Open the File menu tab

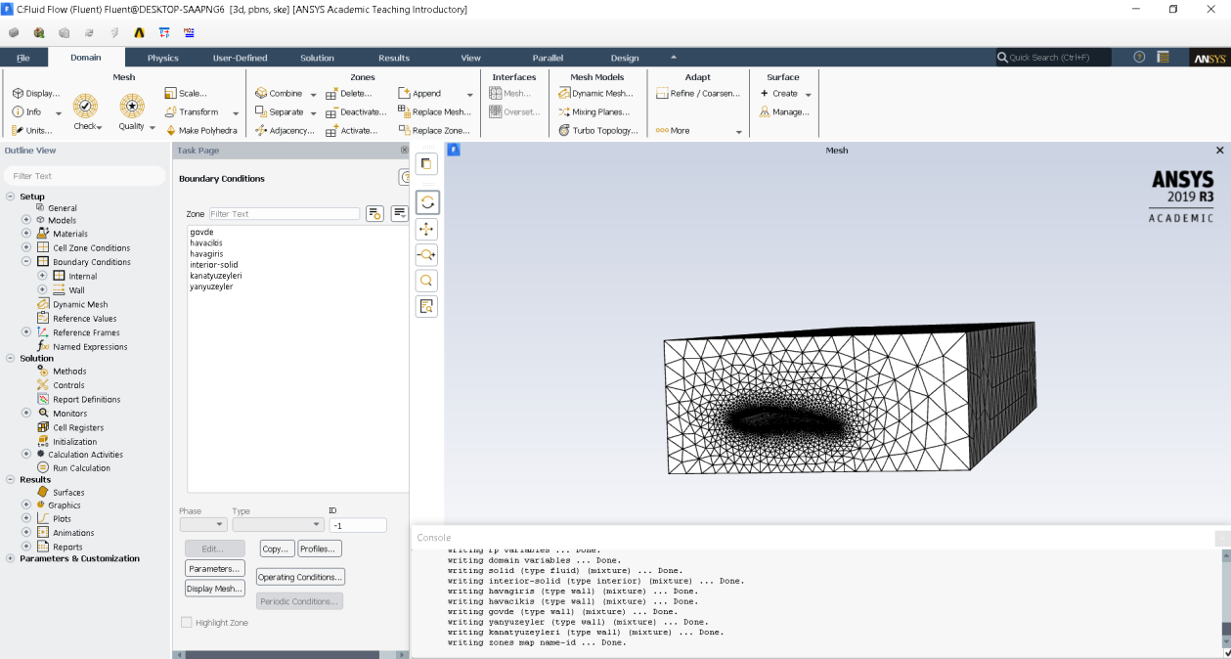click(22, 58)
